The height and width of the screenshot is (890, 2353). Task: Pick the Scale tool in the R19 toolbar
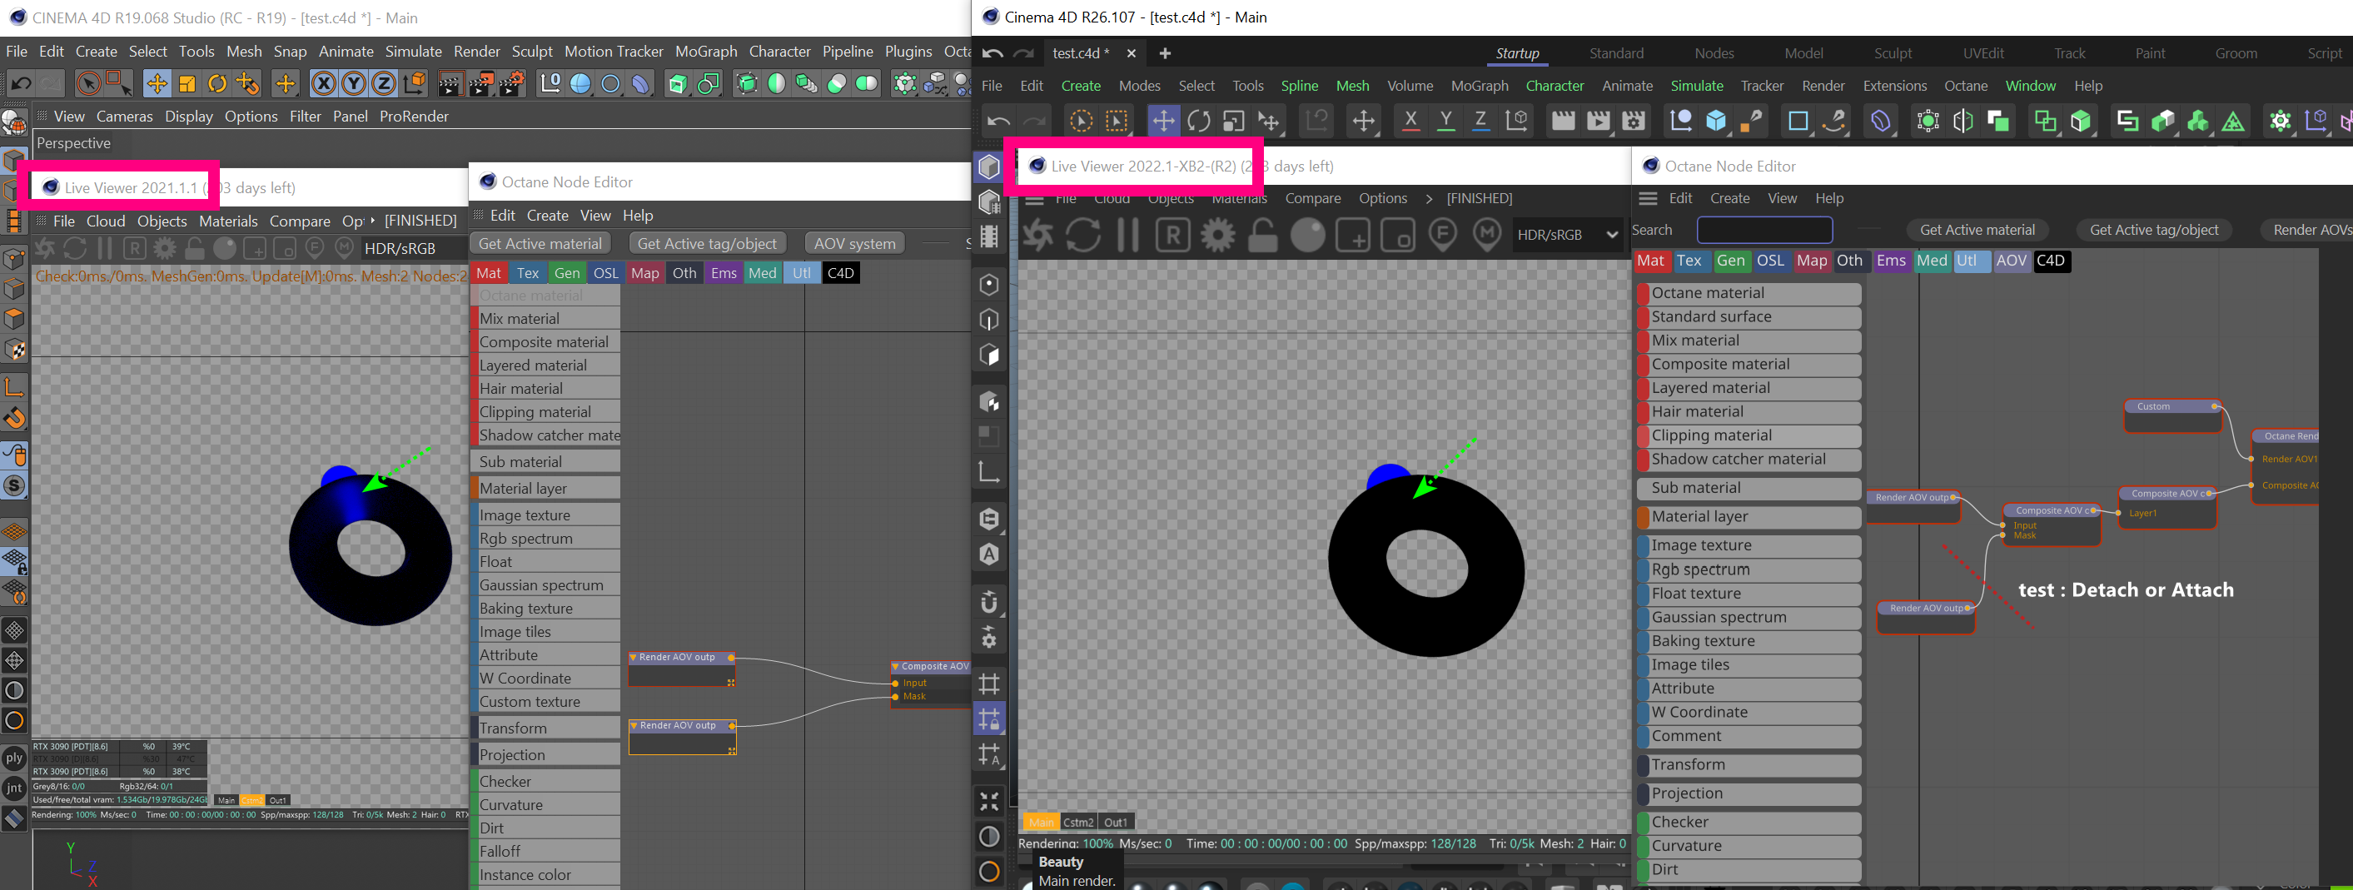click(x=187, y=84)
